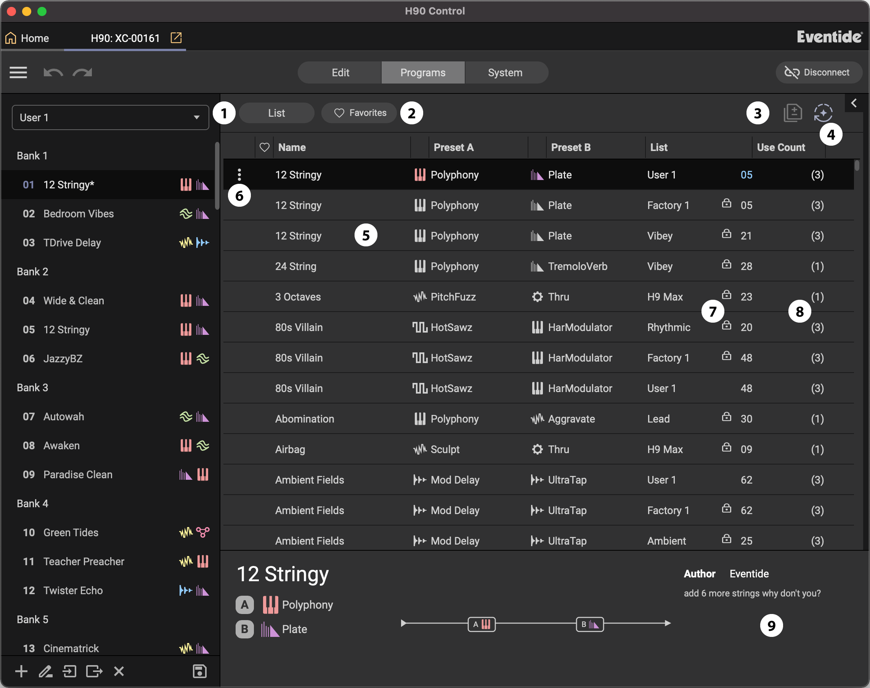Click the HotSawz icon in Rhythmic row
The height and width of the screenshot is (688, 870).
pos(419,327)
